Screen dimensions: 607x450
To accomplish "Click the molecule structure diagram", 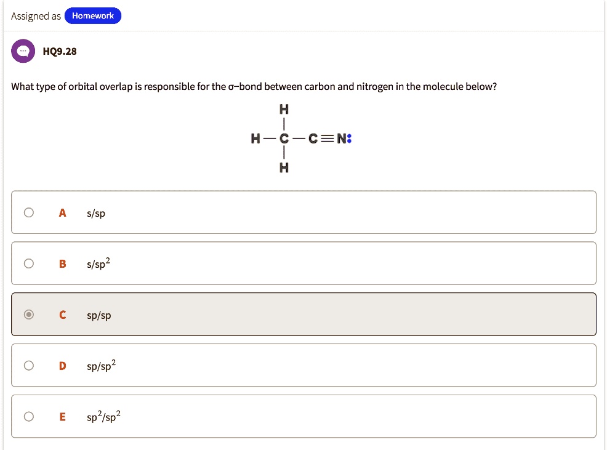I will (x=300, y=138).
